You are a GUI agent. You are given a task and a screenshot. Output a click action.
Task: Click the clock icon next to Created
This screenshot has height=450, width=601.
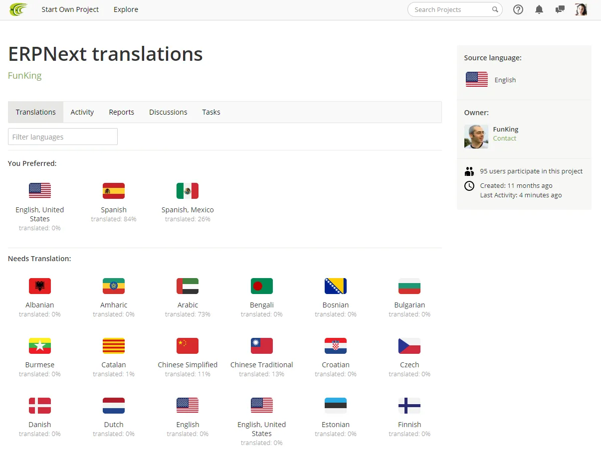469,186
